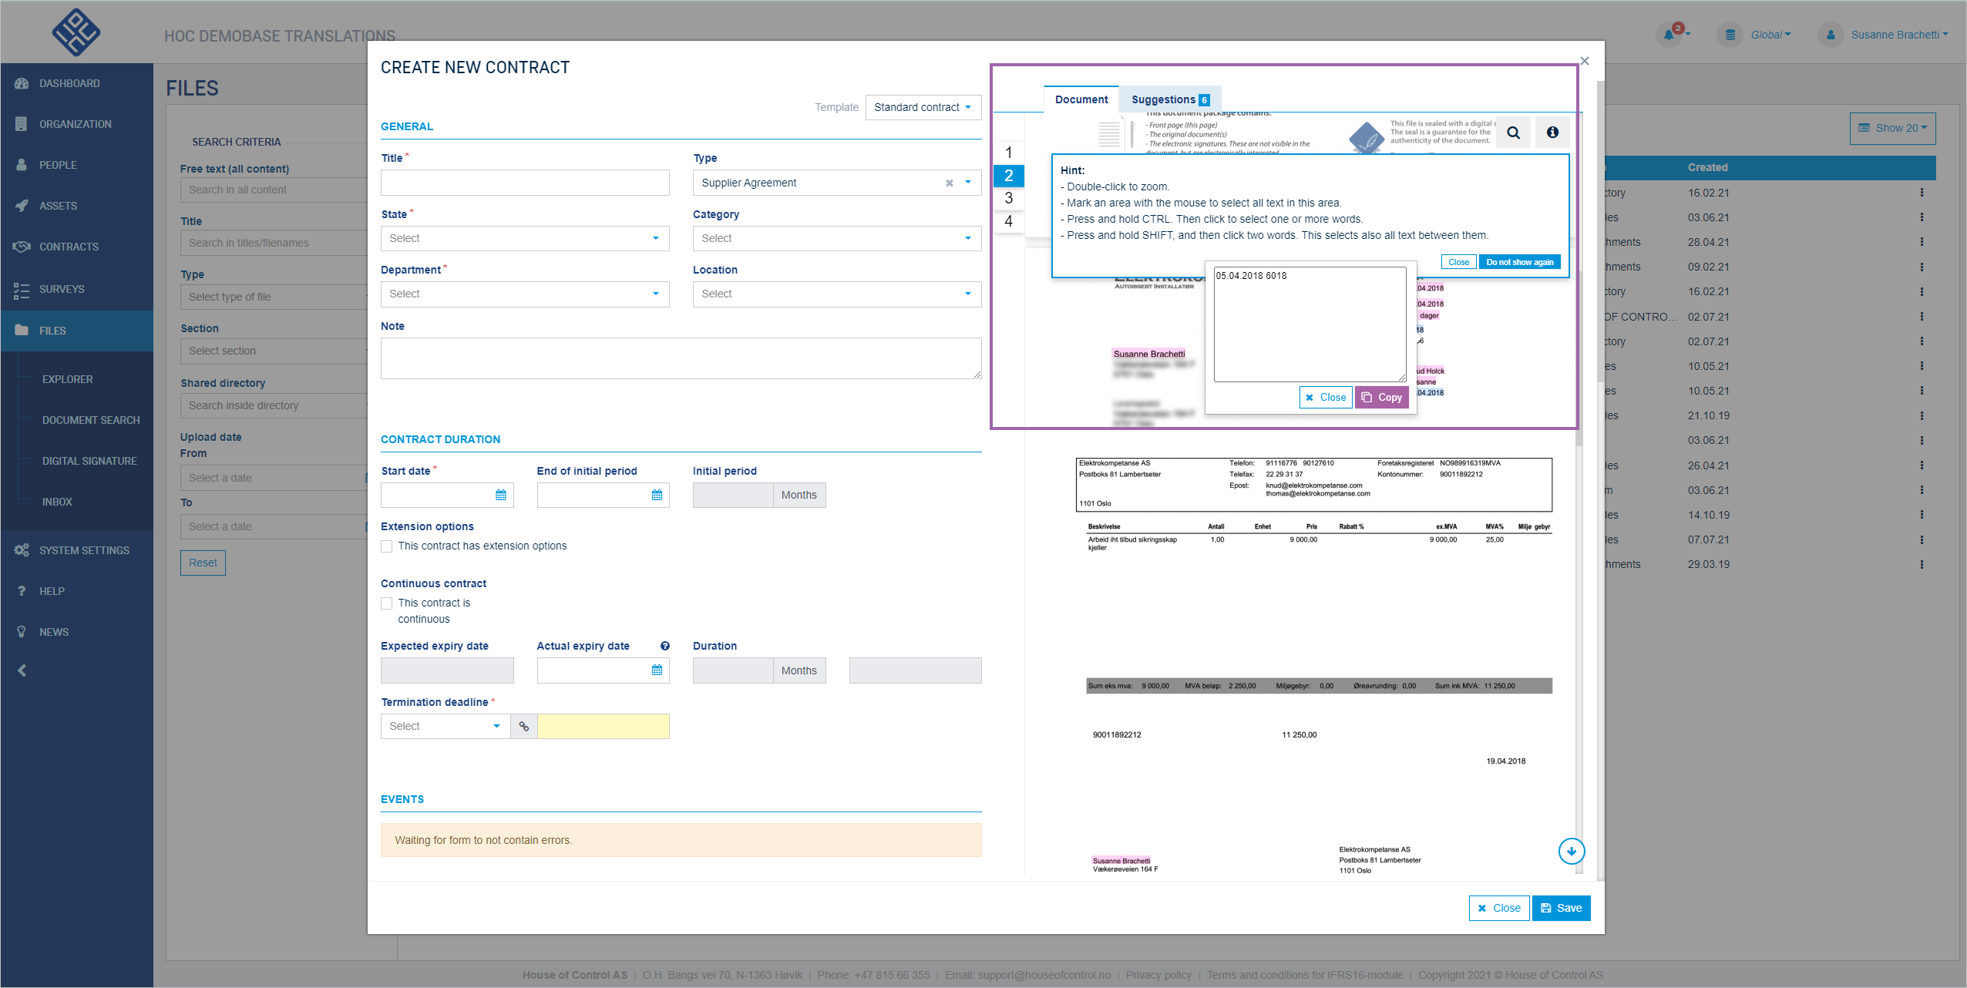The image size is (1967, 988).
Task: Open the notifications bell
Action: point(1670,34)
